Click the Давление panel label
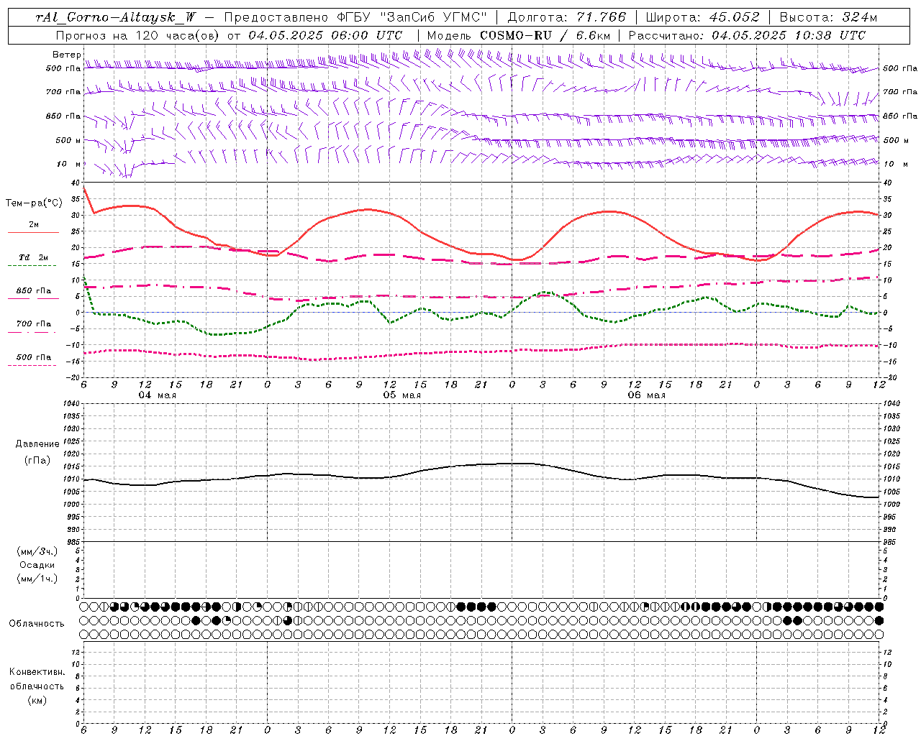 point(37,444)
